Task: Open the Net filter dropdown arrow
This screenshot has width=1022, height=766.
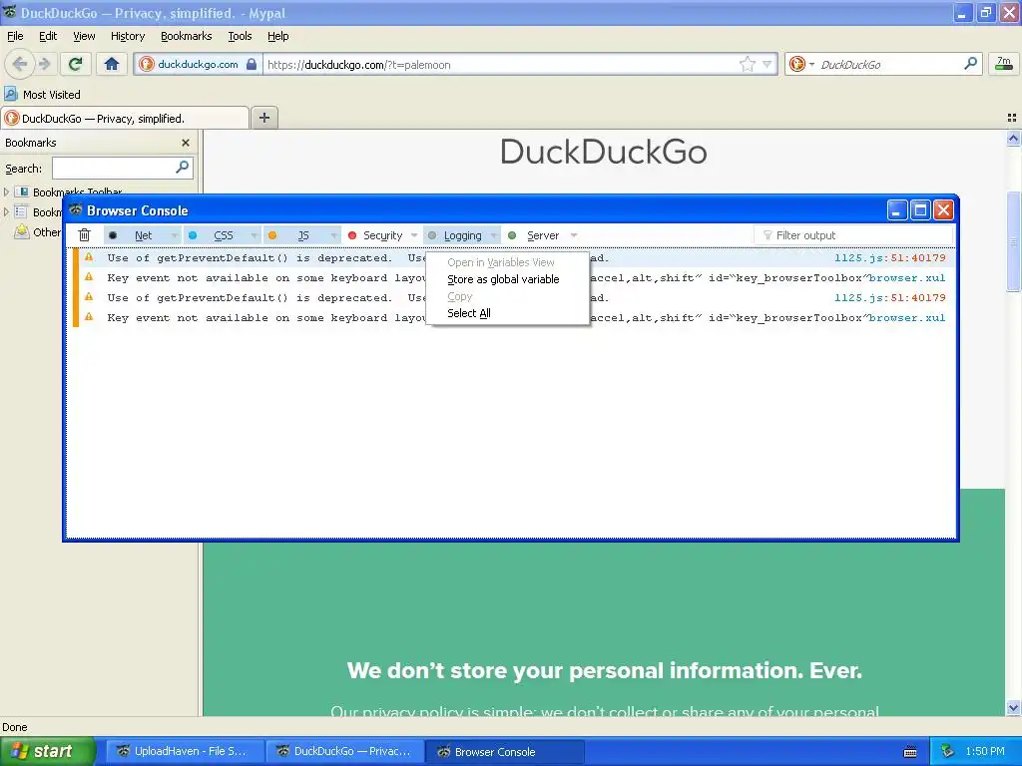Action: click(x=174, y=235)
